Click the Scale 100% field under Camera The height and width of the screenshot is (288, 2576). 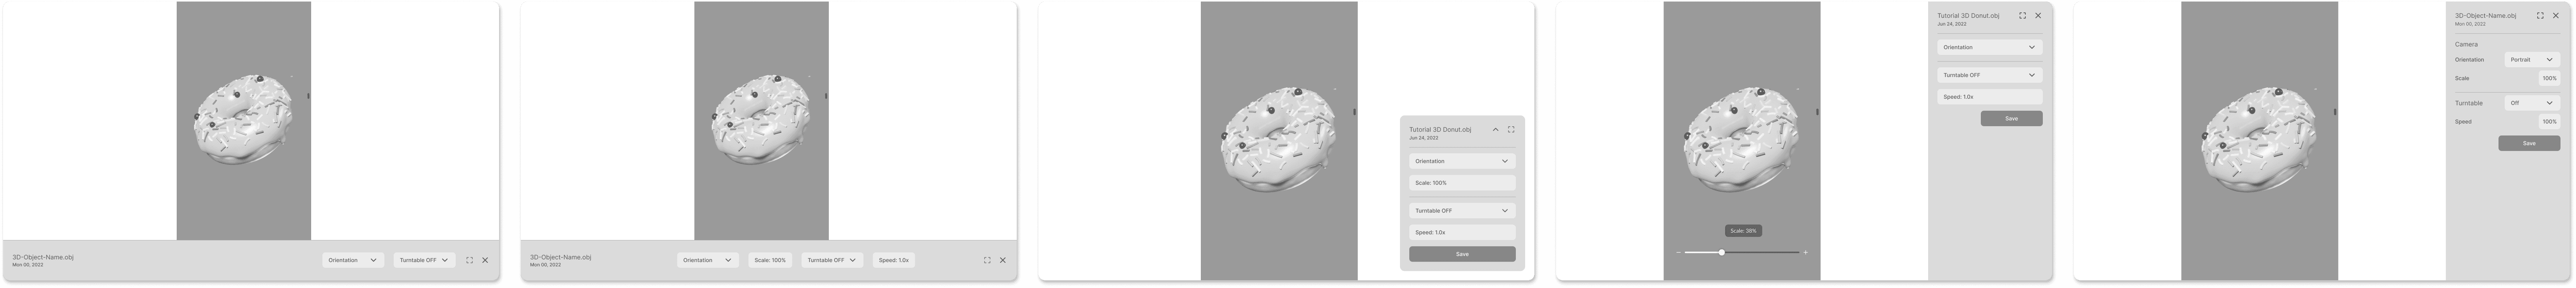(x=2549, y=78)
